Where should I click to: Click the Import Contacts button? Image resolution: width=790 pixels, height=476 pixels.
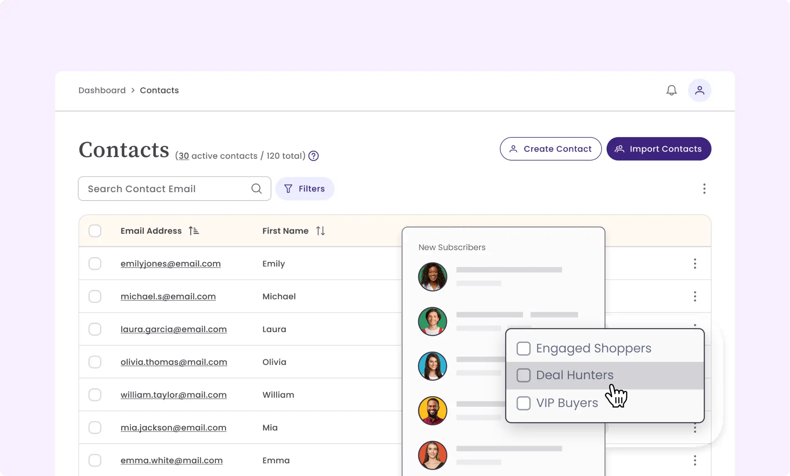[x=659, y=149]
